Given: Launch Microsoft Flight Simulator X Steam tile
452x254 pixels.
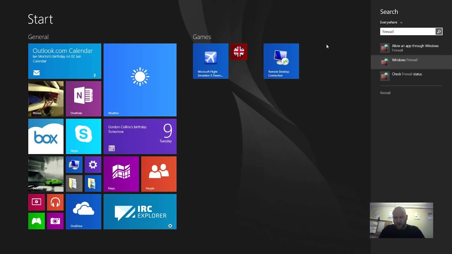Looking at the screenshot, I should tap(211, 61).
